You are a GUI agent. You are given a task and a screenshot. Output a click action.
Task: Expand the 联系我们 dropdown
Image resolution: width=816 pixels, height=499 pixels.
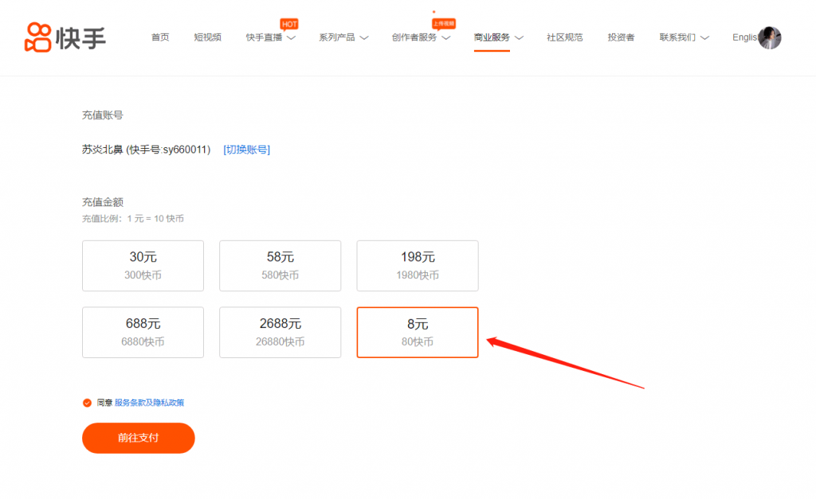point(678,37)
